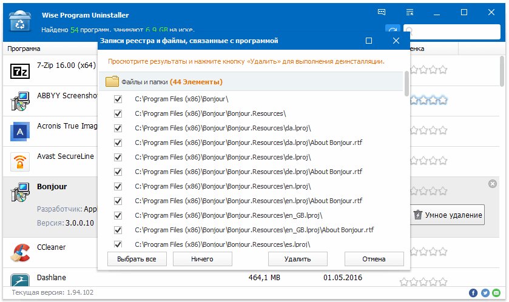The height and width of the screenshot is (302, 509).
Task: Select the 7-Zip program icon
Action: point(20,71)
